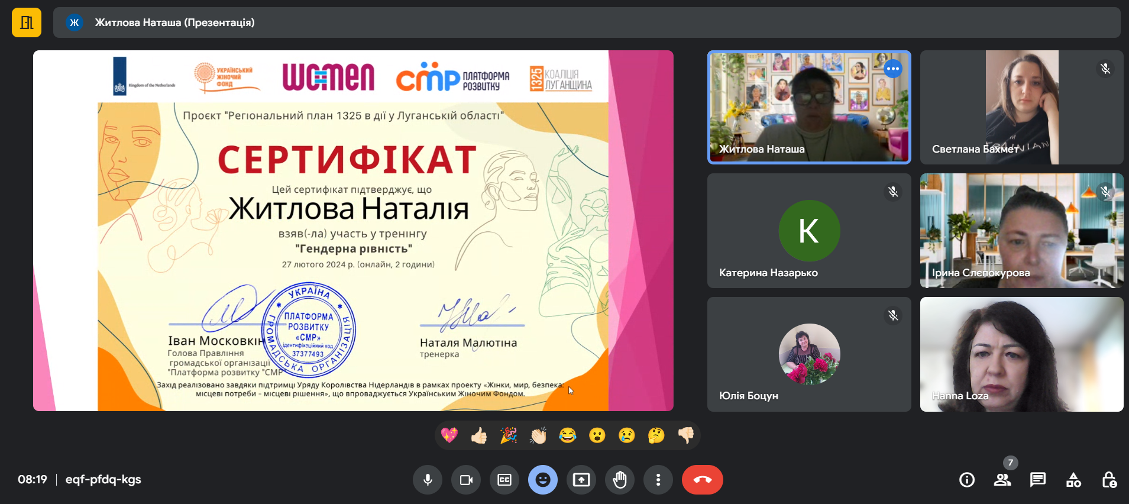The height and width of the screenshot is (504, 1129).
Task: Open the chat panel
Action: [1038, 480]
